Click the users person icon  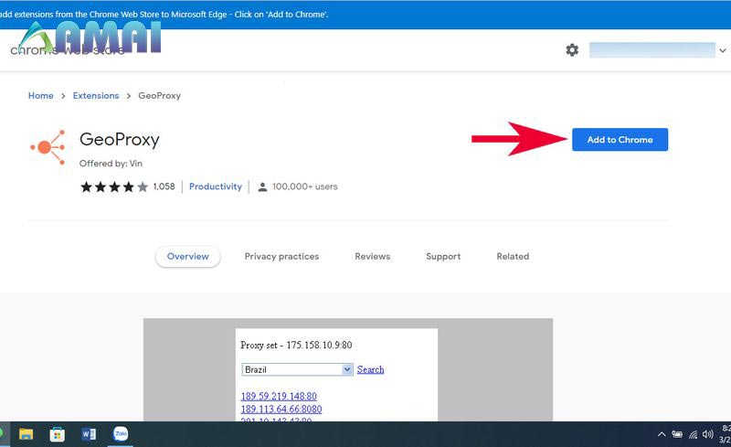coord(262,187)
